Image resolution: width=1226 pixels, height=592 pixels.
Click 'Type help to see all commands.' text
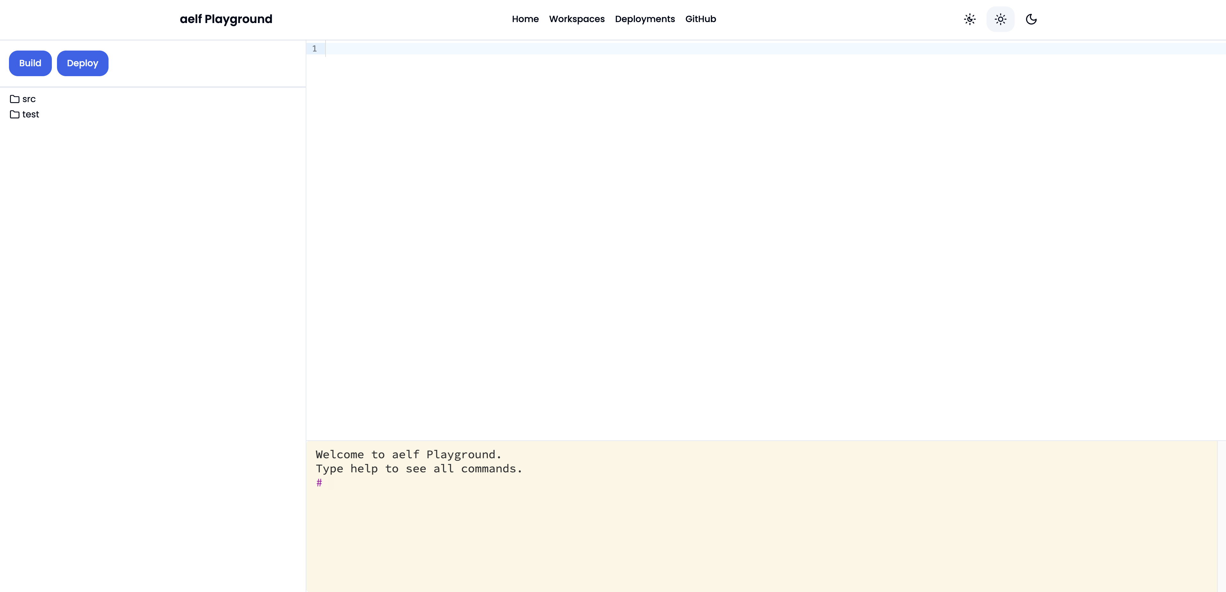[419, 469]
